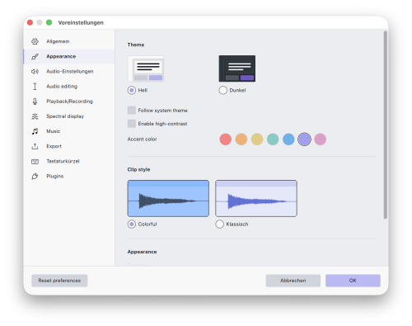Click the Music note icon

pos(35,131)
